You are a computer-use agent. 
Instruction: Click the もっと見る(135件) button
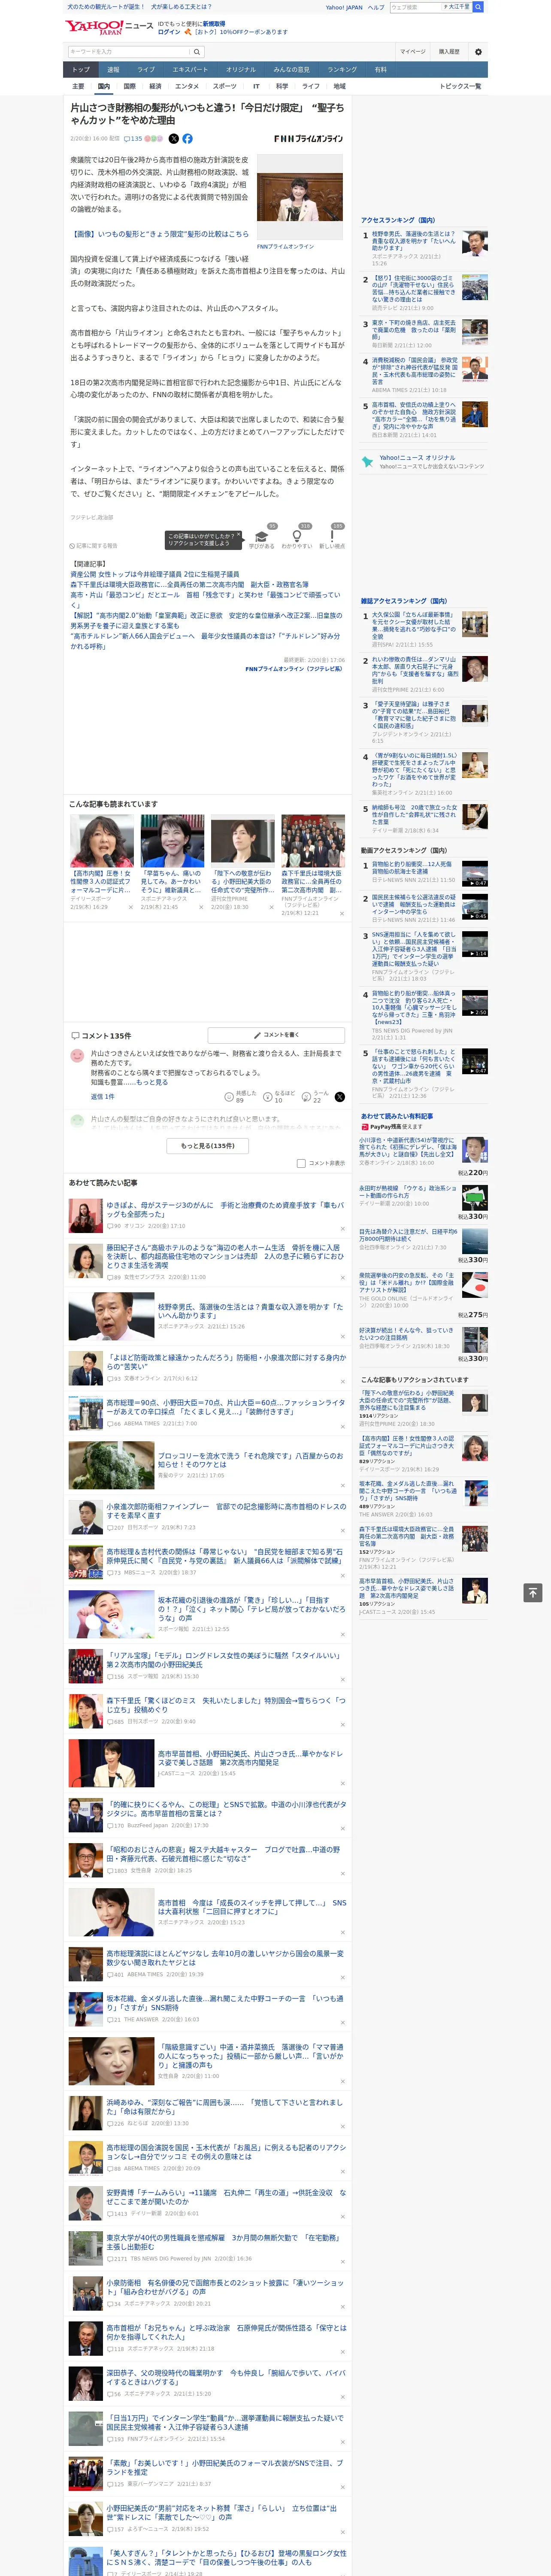208,1145
